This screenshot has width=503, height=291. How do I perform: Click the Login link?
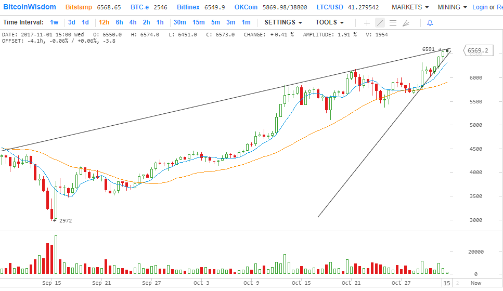480,7
